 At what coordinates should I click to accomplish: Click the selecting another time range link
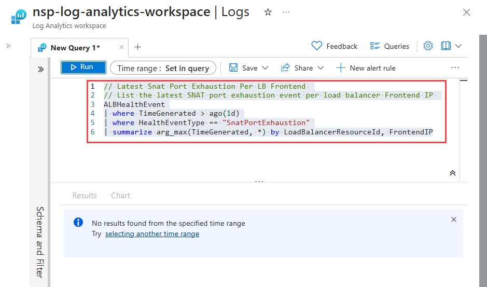pos(152,234)
